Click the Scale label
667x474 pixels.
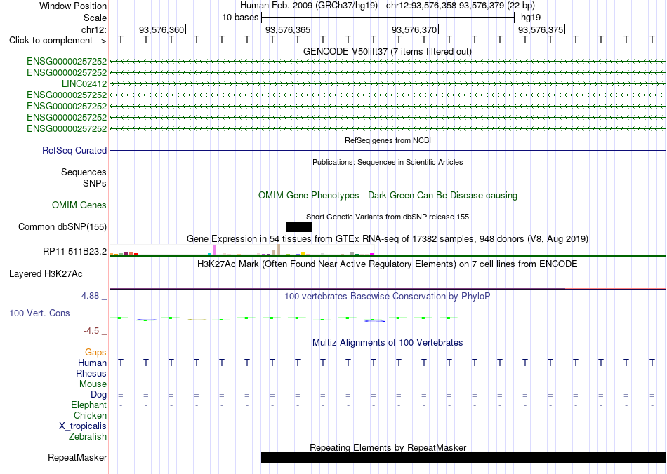coord(95,18)
